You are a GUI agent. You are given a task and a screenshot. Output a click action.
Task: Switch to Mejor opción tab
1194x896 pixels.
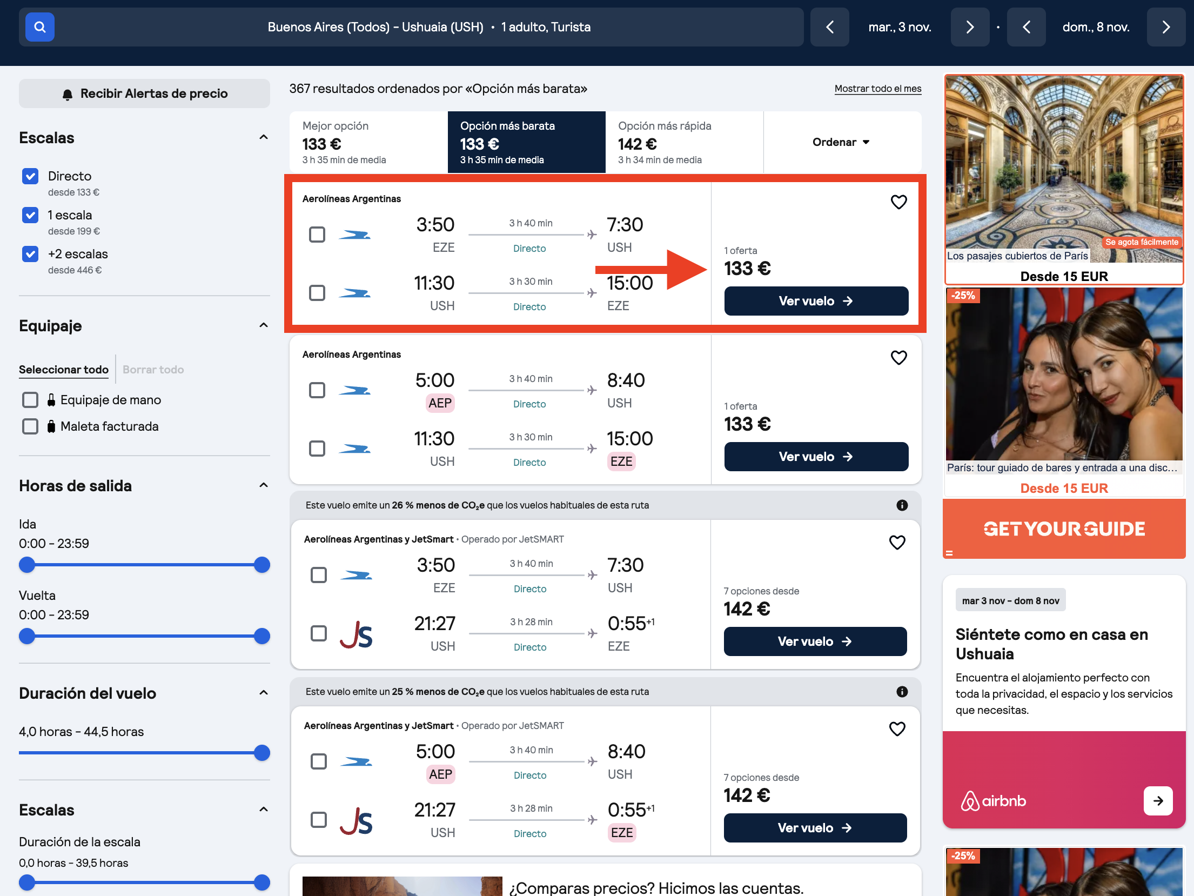click(368, 142)
